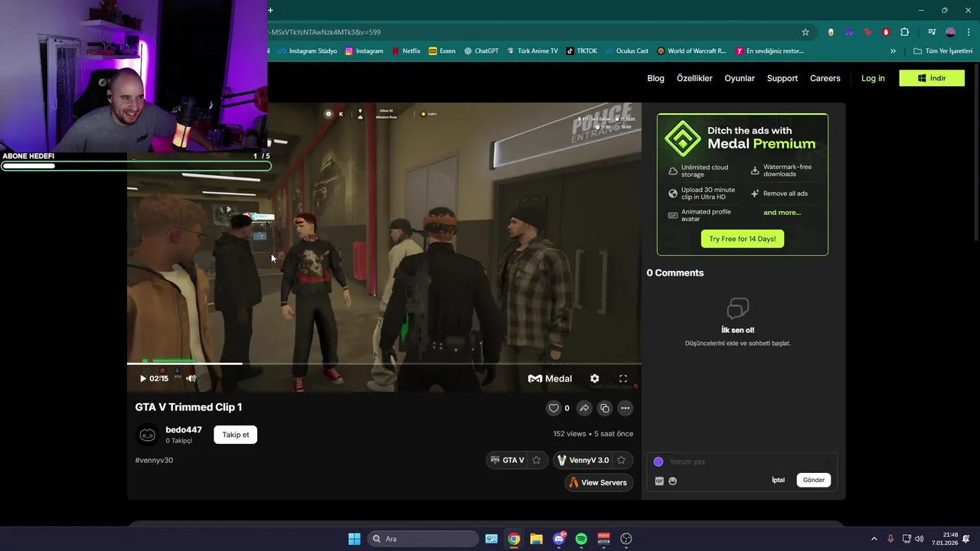Viewport: 980px width, 551px height.
Task: Open bedo447's profile avatar
Action: pos(147,435)
